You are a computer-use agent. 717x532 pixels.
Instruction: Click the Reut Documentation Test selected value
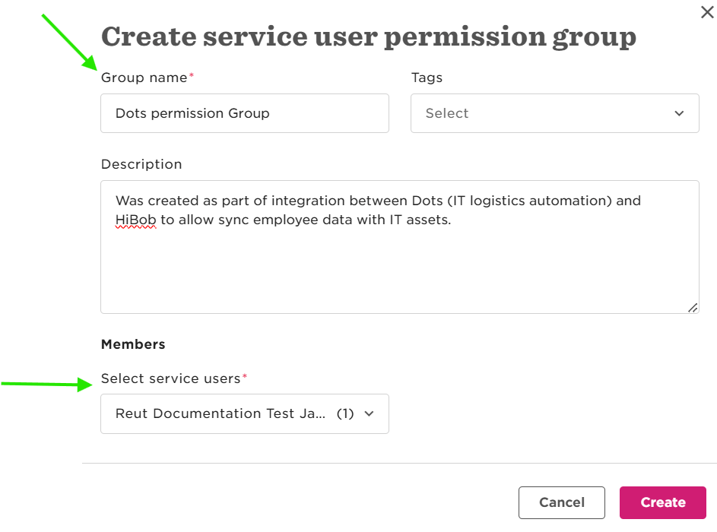click(220, 413)
